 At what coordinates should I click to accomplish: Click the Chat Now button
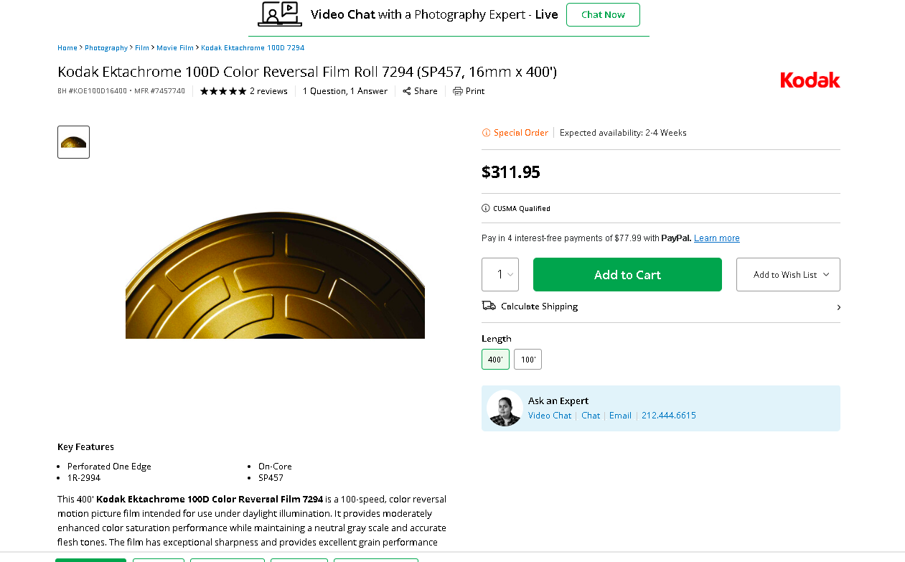(603, 14)
